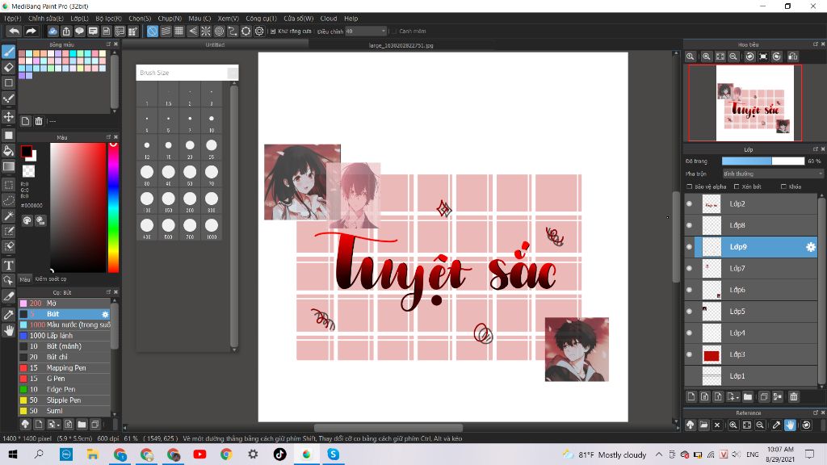The image size is (827, 465).
Task: Open the Tệp(F) menu
Action: click(13, 19)
